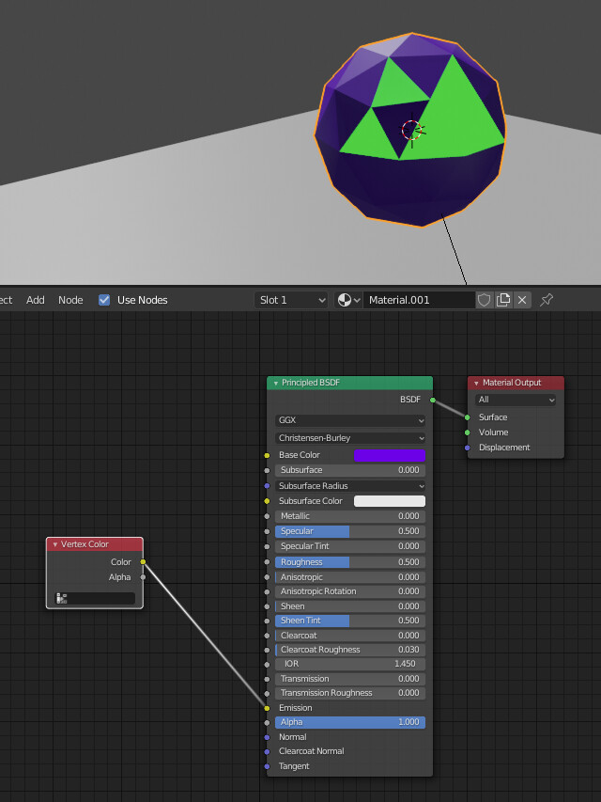Uncheck the Use Nodes checkbox
This screenshot has width=601, height=802.
[x=104, y=300]
